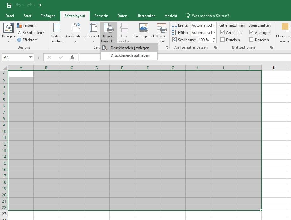
Task: Increase Skalierung with the up spinner
Action: 214,38
